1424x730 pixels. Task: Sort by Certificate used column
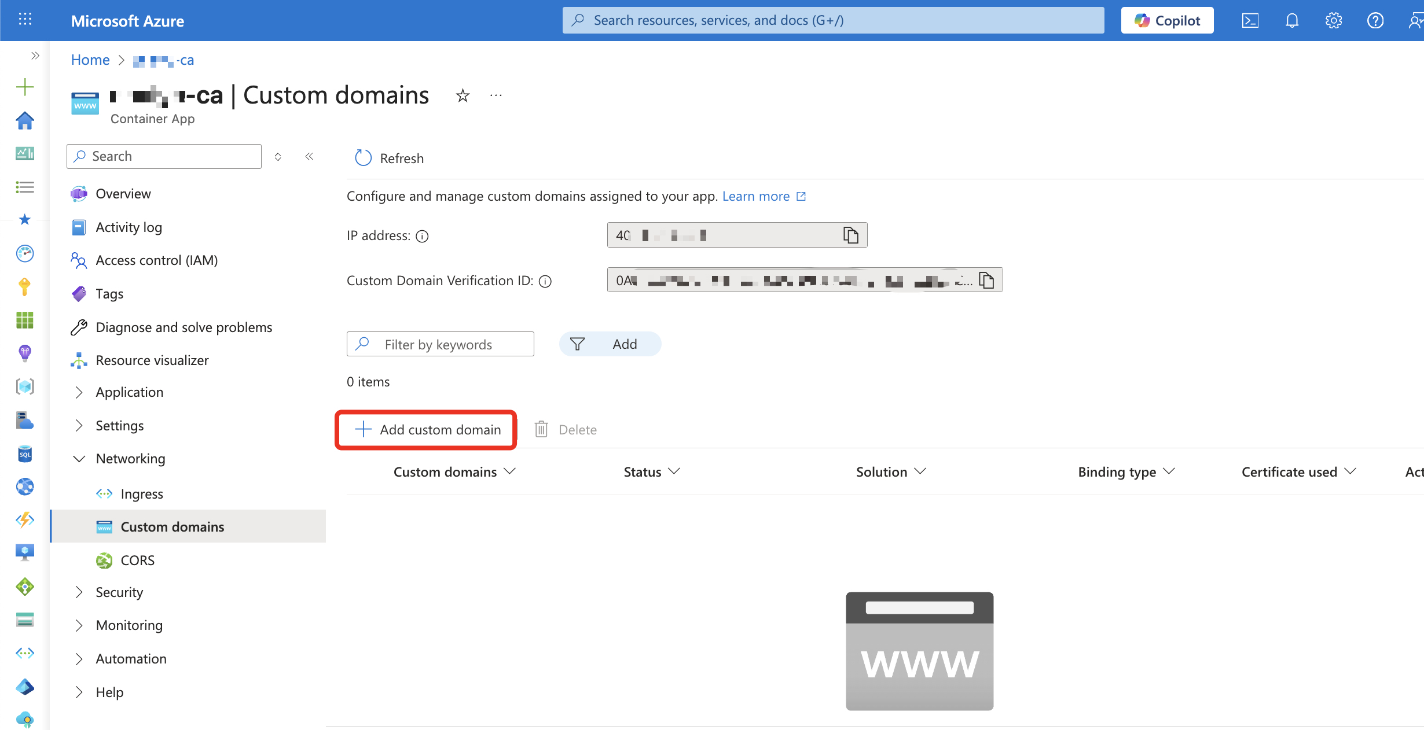pos(1299,472)
